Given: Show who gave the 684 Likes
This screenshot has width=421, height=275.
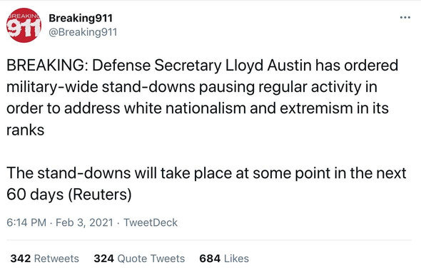Looking at the screenshot, I should point(224,259).
